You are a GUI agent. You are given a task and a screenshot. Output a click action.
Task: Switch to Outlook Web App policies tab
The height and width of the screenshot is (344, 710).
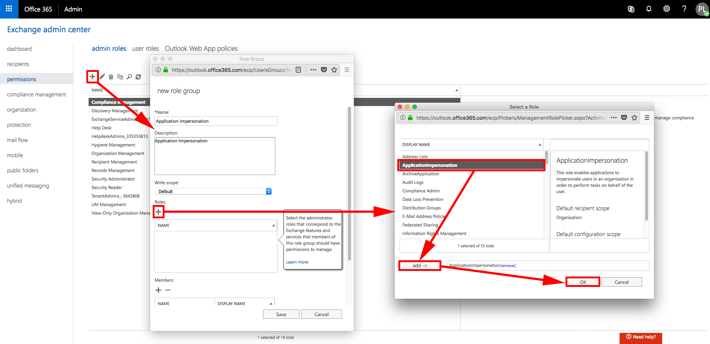[201, 49]
